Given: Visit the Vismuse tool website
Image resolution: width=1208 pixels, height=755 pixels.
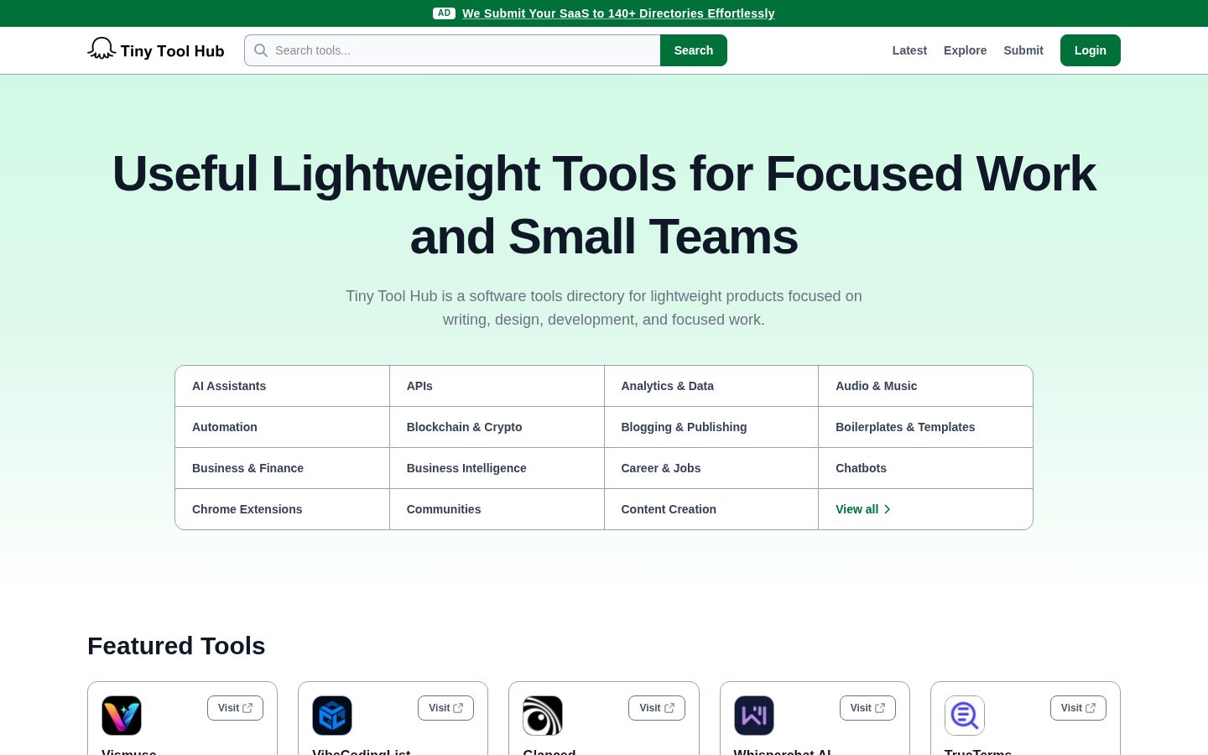Looking at the screenshot, I should pyautogui.click(x=235, y=708).
